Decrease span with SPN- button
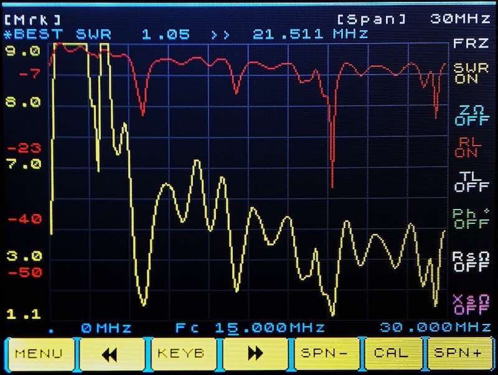498x375 pixels. pyautogui.click(x=325, y=354)
